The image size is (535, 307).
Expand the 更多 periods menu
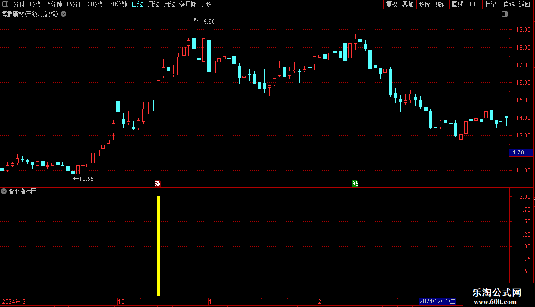(208, 4)
